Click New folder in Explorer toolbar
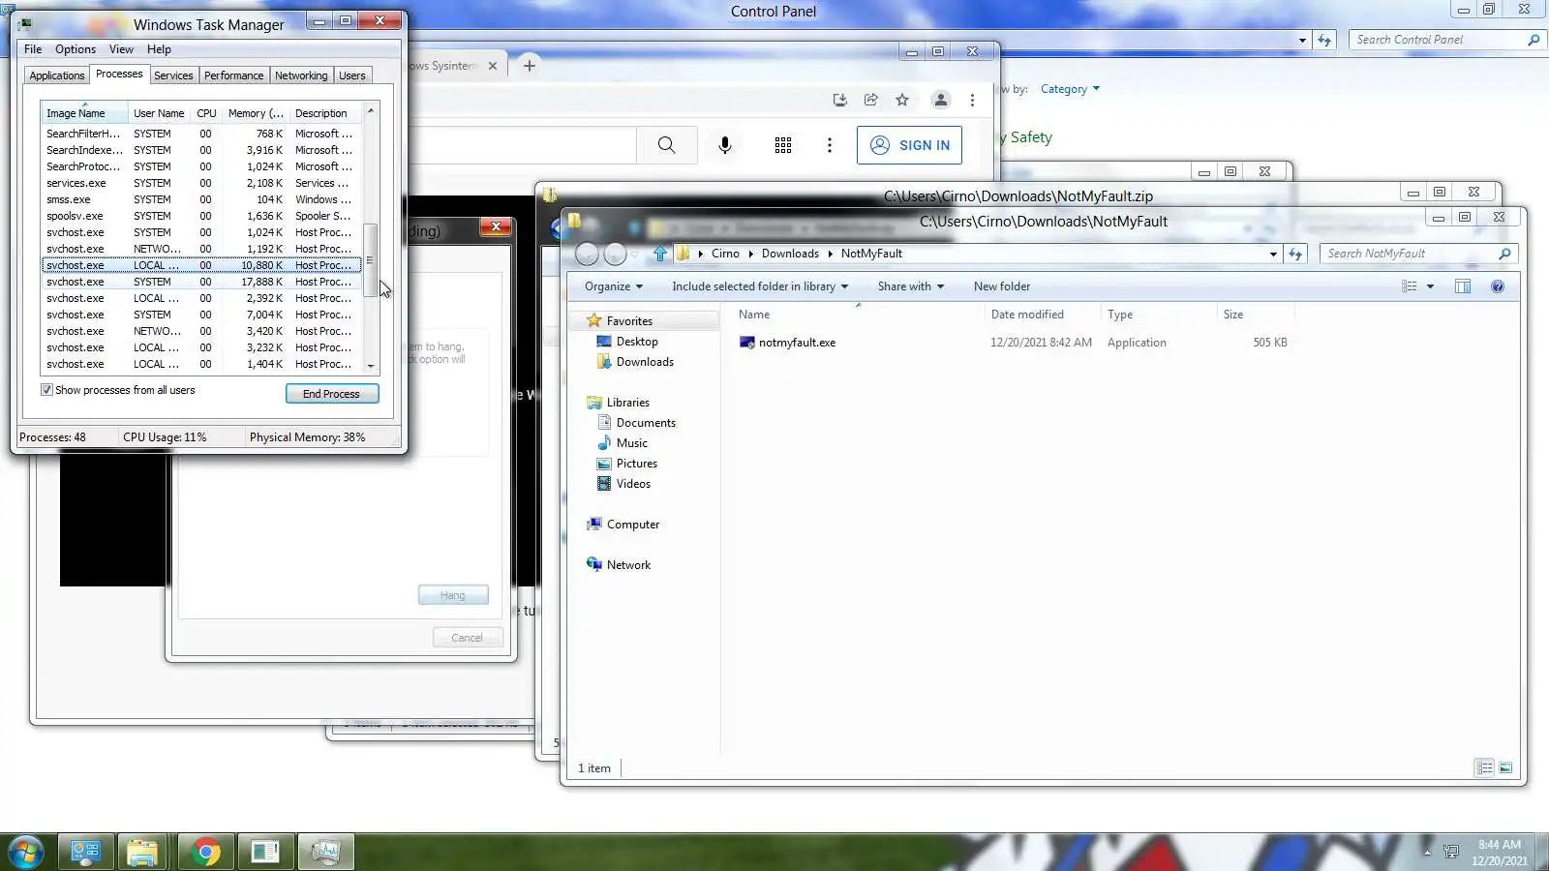Image resolution: width=1549 pixels, height=871 pixels. click(1002, 286)
